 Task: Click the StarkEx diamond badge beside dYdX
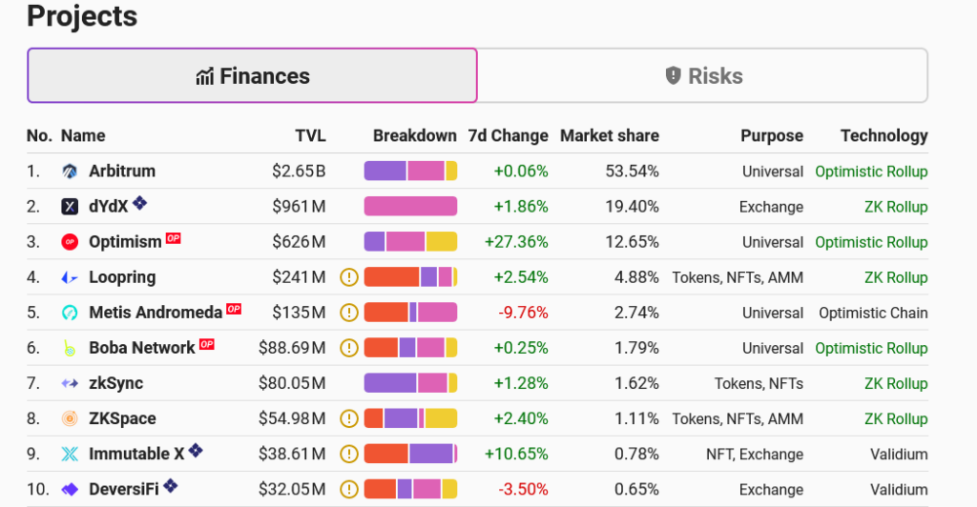pos(140,202)
